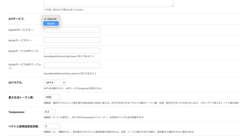The width and height of the screenshot is (246, 136).
Task: Click the APIサービス label
Action: pos(17,19)
